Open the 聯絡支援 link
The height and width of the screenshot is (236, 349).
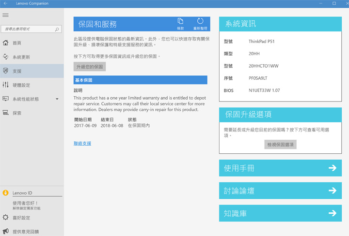[82, 143]
